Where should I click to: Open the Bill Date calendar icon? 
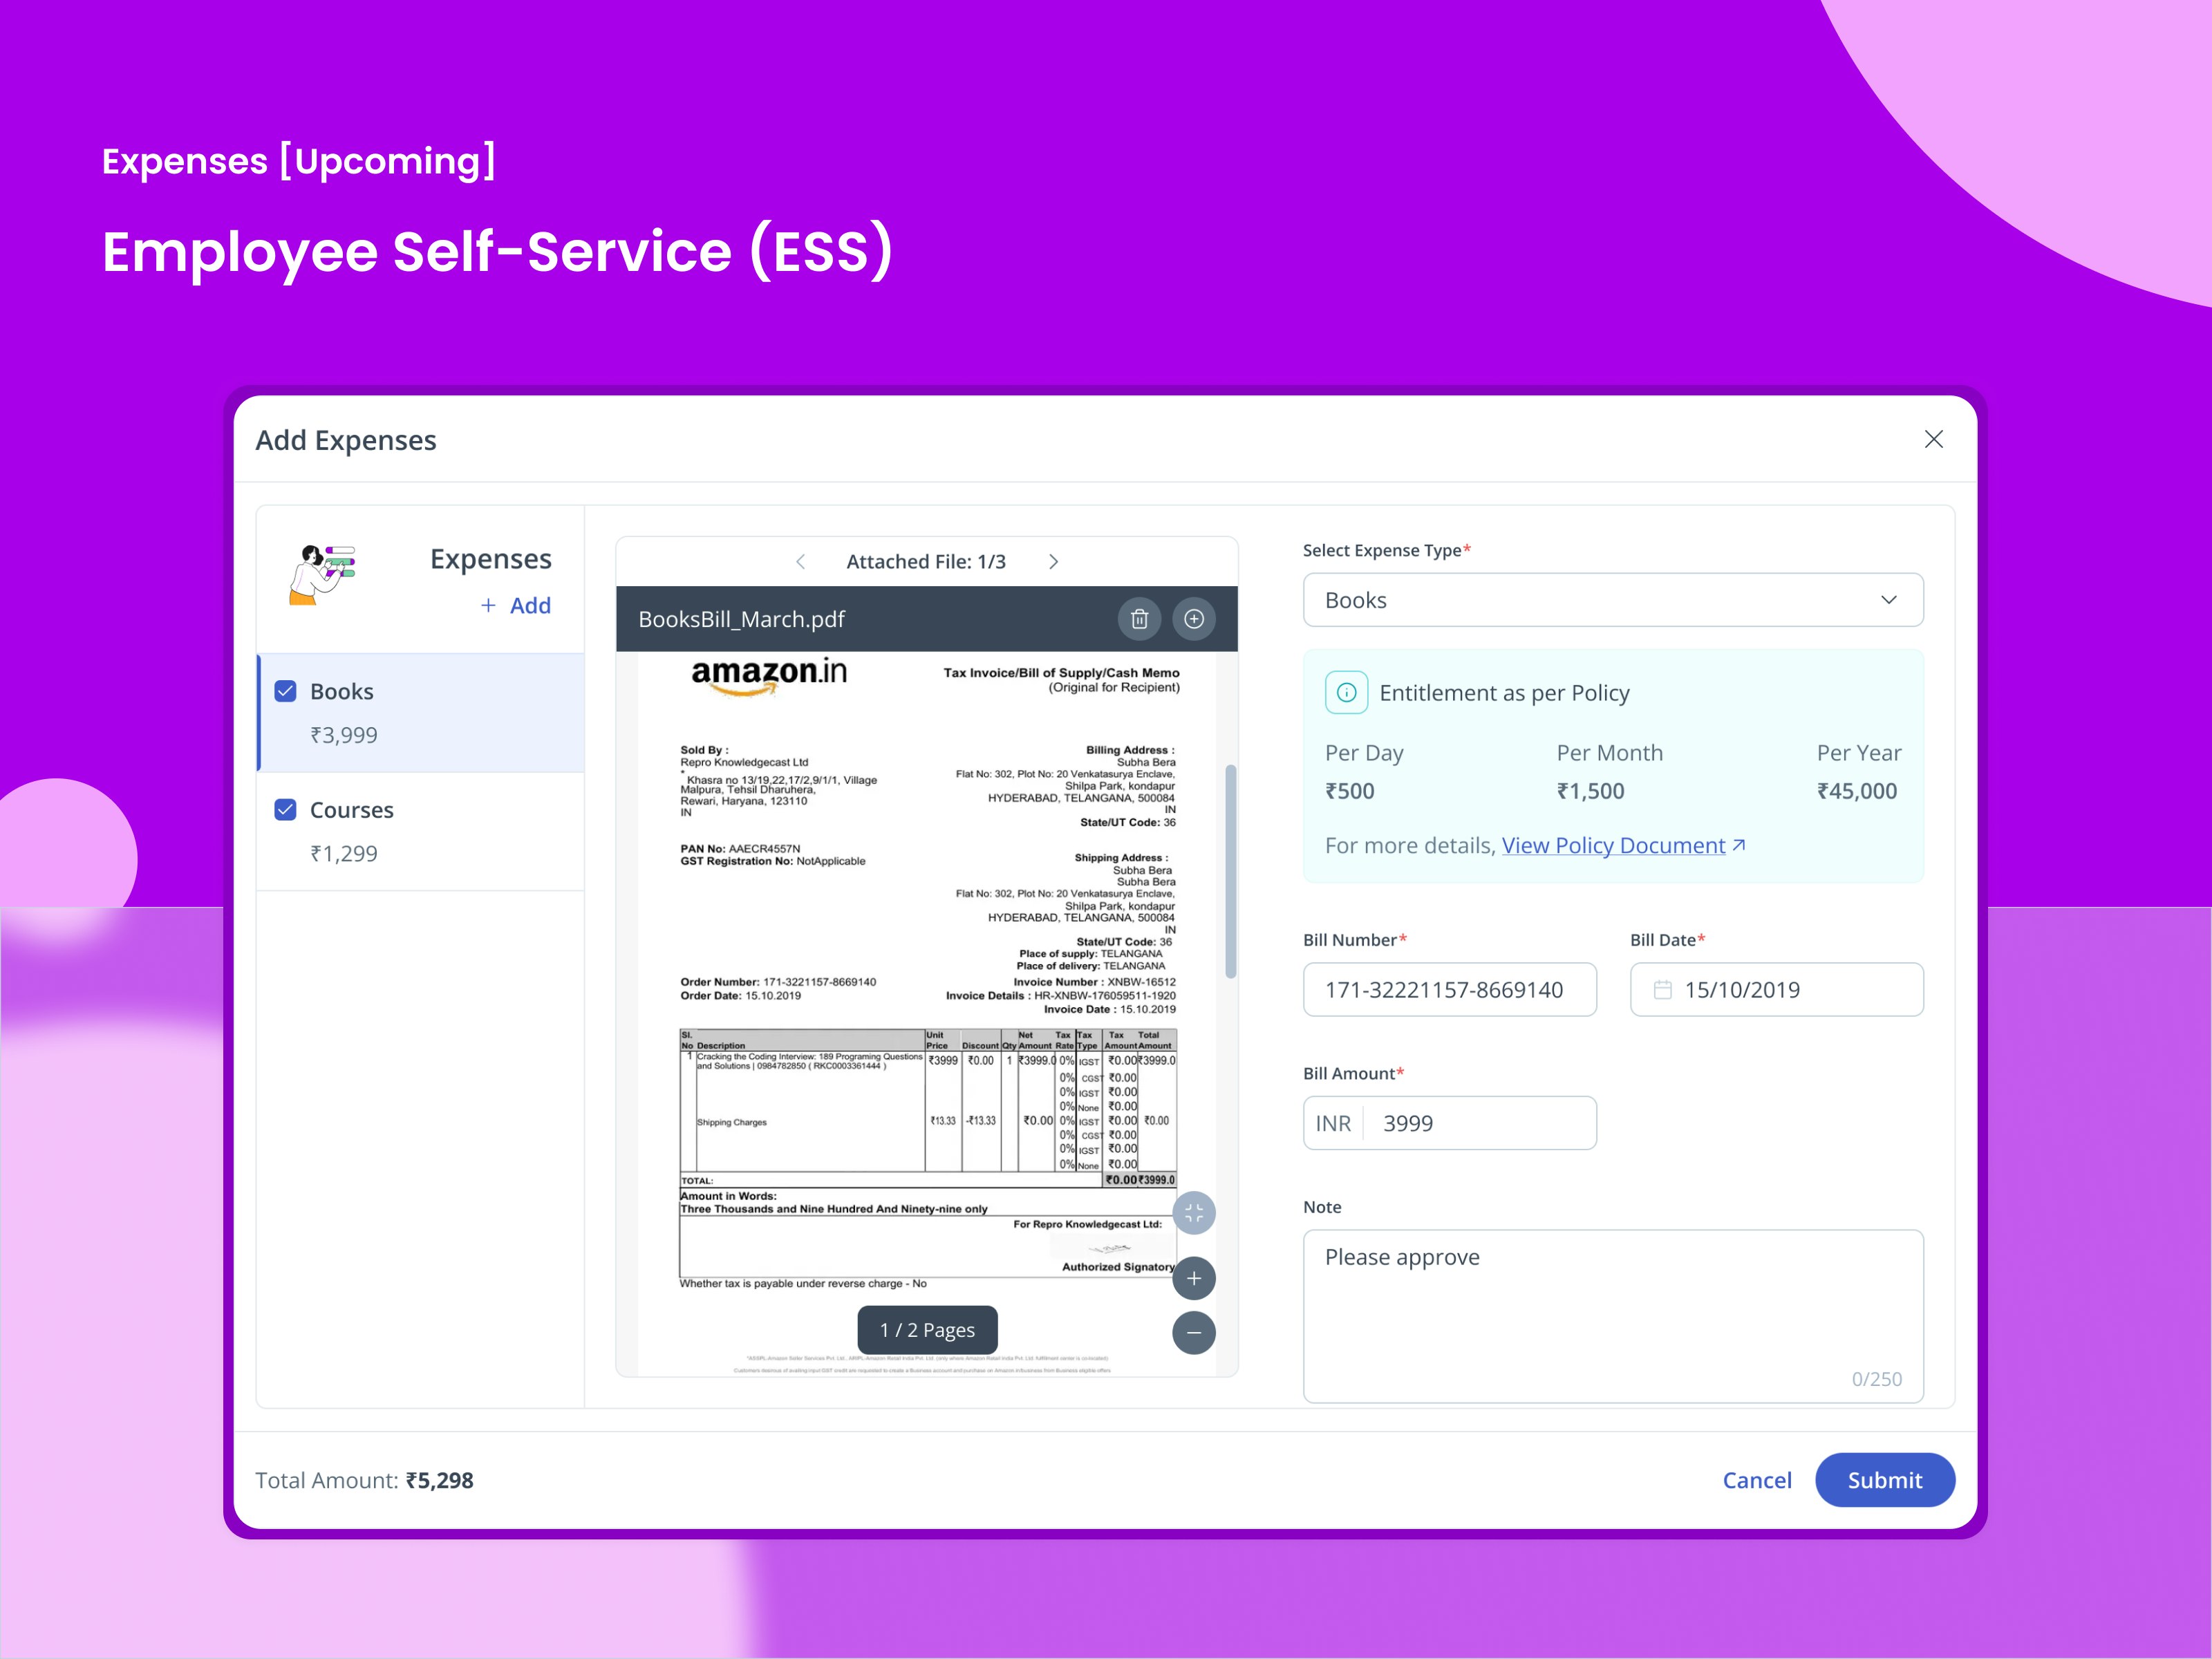point(1662,990)
